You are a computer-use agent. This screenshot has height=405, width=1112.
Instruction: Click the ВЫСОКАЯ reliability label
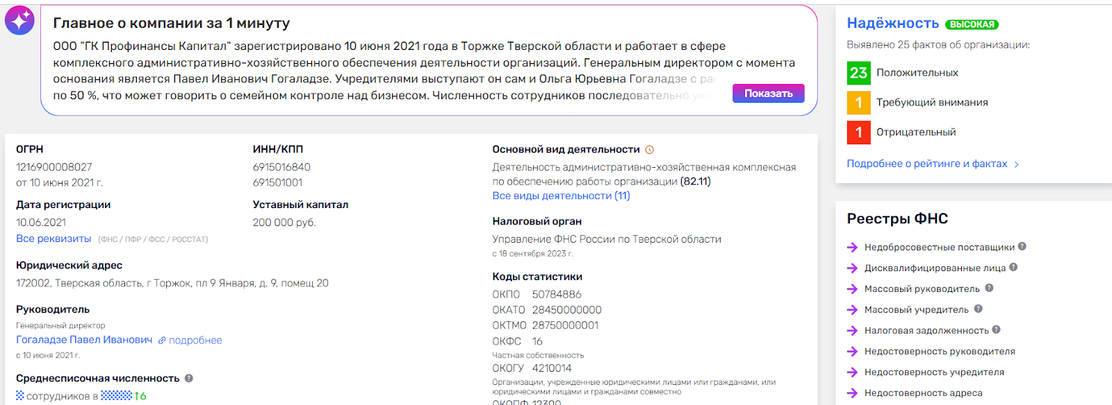click(972, 24)
